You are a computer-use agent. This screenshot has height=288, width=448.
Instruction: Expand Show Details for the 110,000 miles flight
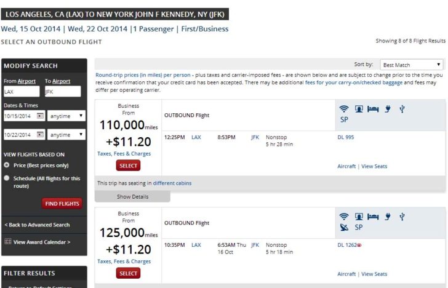(x=132, y=196)
